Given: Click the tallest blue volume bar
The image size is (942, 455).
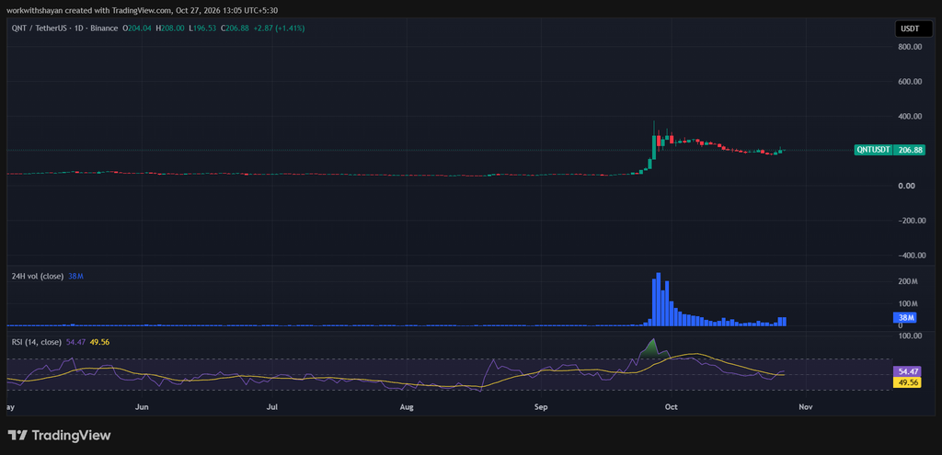Looking at the screenshot, I should click(659, 299).
